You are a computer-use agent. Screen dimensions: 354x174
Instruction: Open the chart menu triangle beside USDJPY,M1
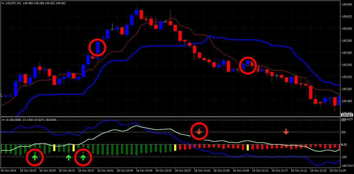[x=2, y=3]
